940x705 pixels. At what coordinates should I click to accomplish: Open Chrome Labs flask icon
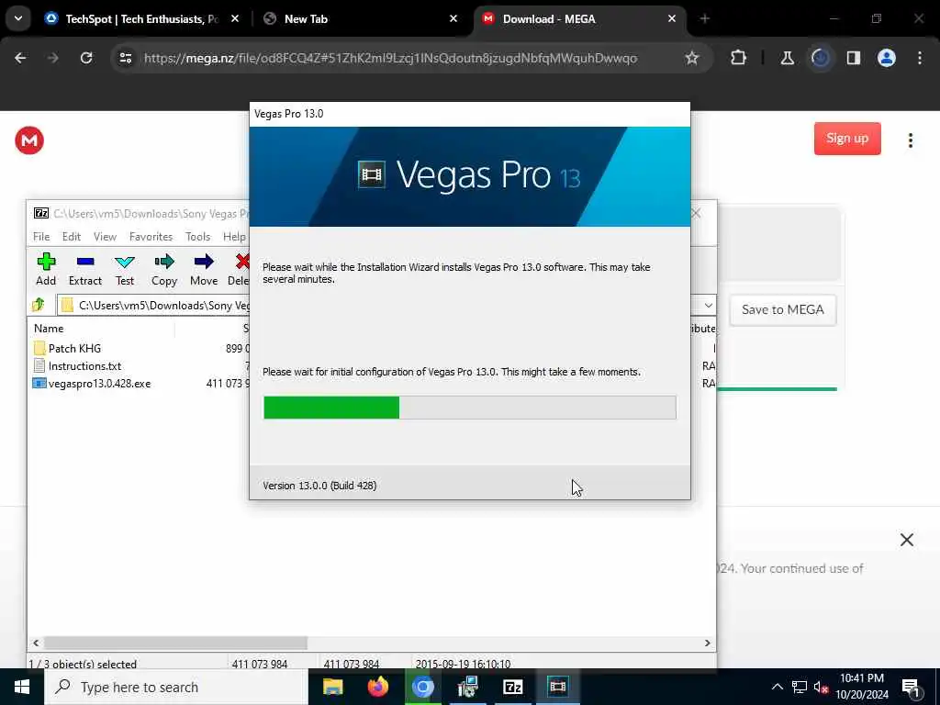click(x=787, y=58)
